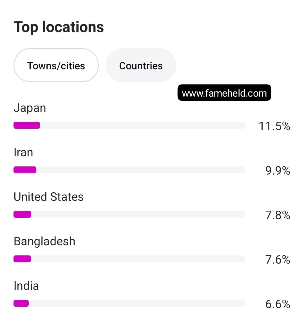The width and height of the screenshot is (304, 334).
Task: Switch to the Towns/cities tab
Action: click(x=56, y=65)
